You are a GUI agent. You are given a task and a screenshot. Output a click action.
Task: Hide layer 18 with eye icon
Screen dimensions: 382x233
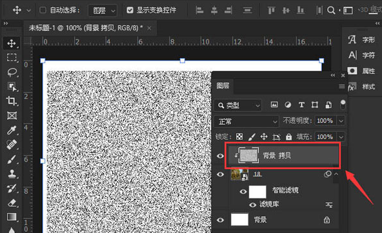click(220, 174)
